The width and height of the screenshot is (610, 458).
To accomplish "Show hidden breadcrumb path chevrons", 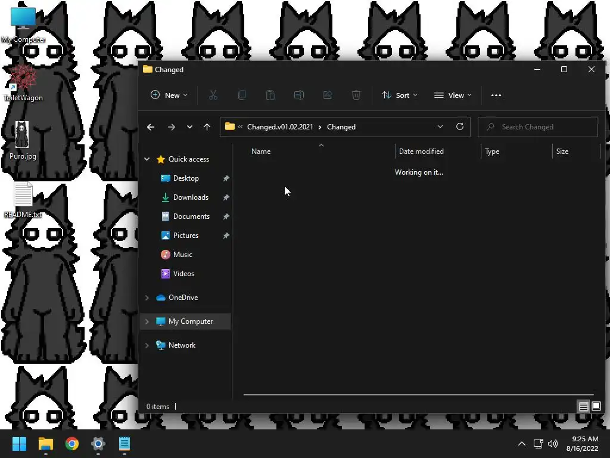I will 240,126.
